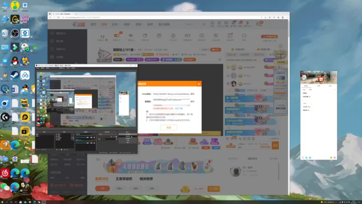Click the orange 关注 follow button

pos(216,49)
